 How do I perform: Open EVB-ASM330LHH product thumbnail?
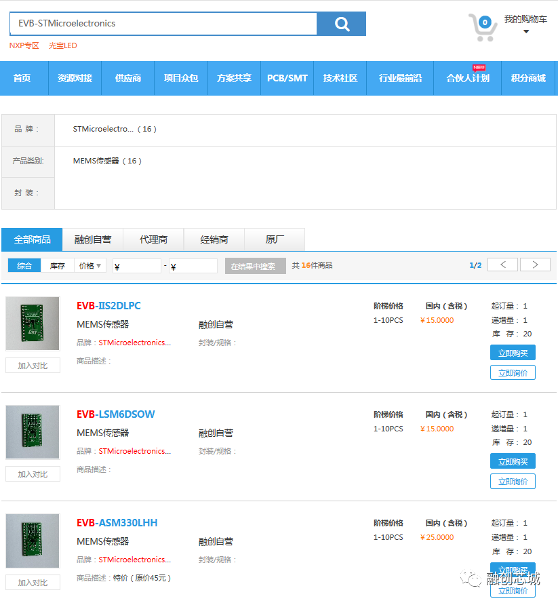[33, 541]
